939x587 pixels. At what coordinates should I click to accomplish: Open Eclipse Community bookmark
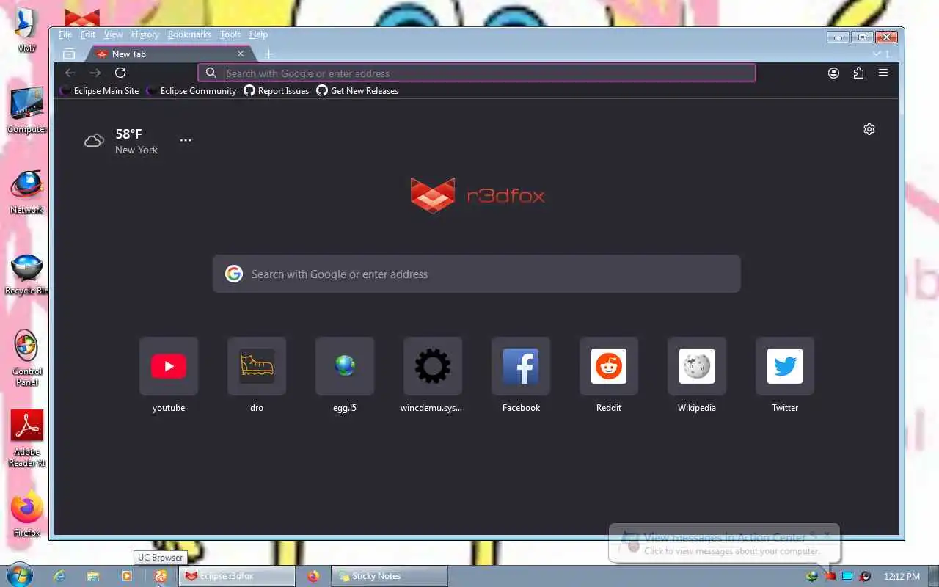[191, 91]
